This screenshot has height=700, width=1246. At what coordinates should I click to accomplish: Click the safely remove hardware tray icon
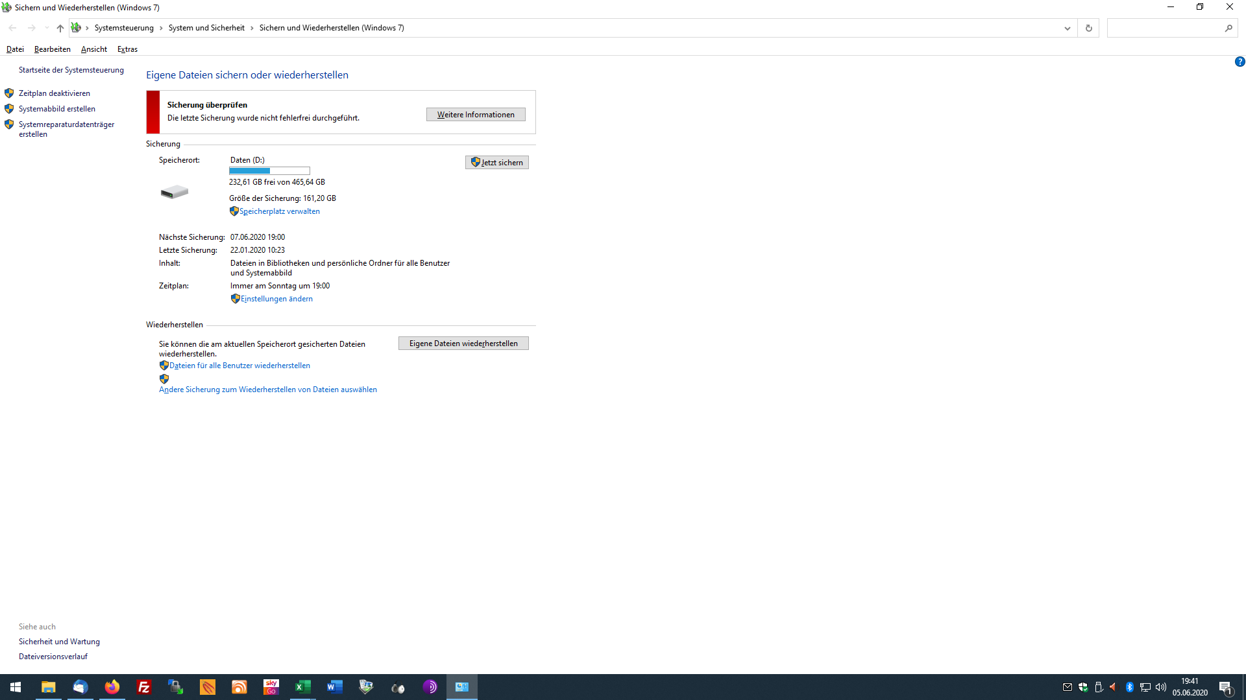point(1098,687)
